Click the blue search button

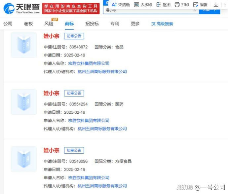[x=209, y=11]
